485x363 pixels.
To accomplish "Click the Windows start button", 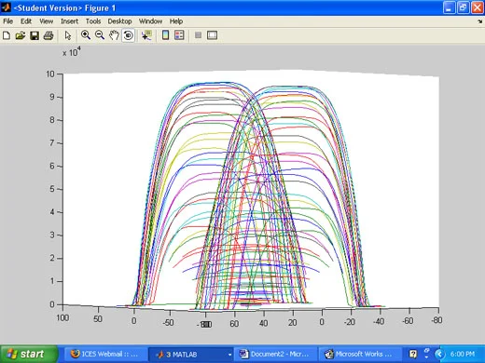I will pos(29,354).
